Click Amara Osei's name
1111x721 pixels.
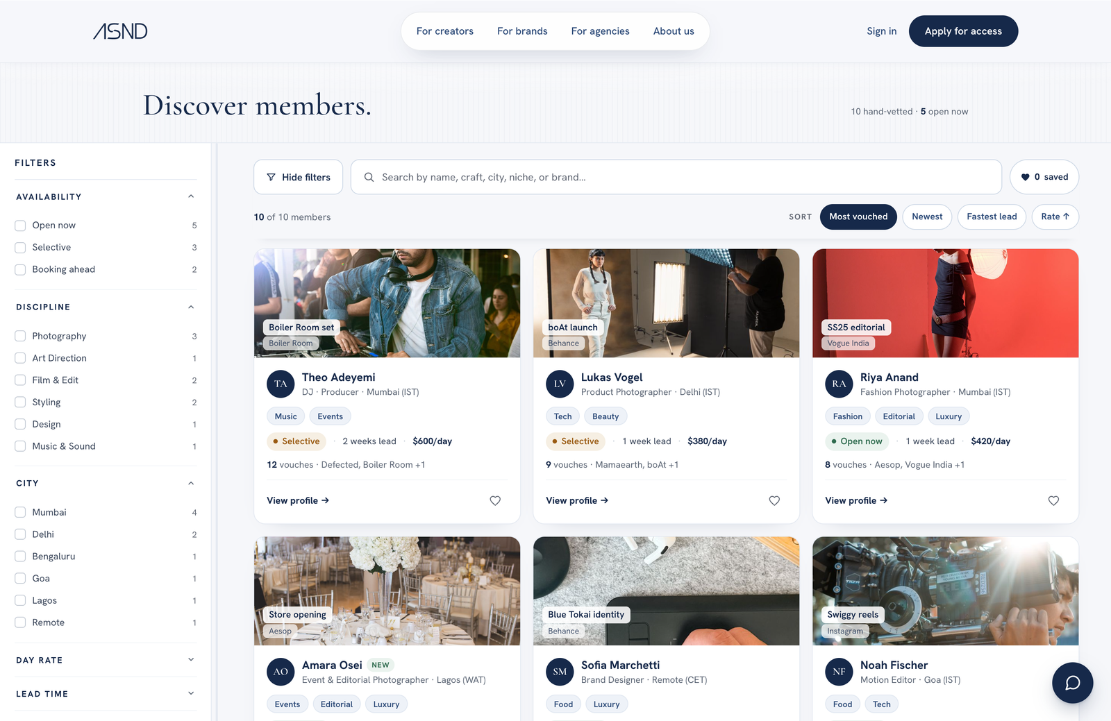pyautogui.click(x=332, y=665)
